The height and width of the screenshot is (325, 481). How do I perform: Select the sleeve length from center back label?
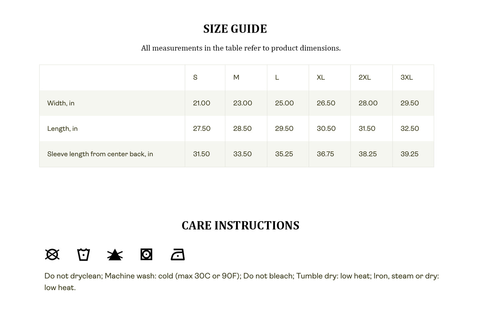coord(100,154)
